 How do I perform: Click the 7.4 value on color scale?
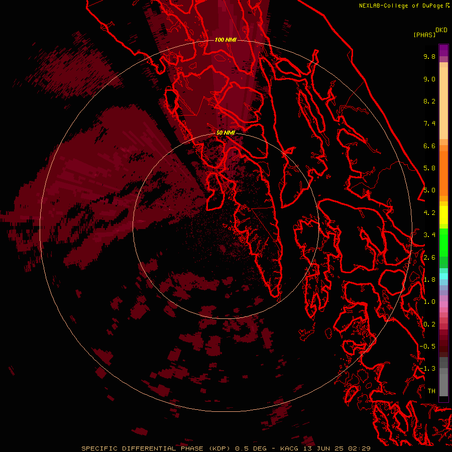tap(429, 124)
